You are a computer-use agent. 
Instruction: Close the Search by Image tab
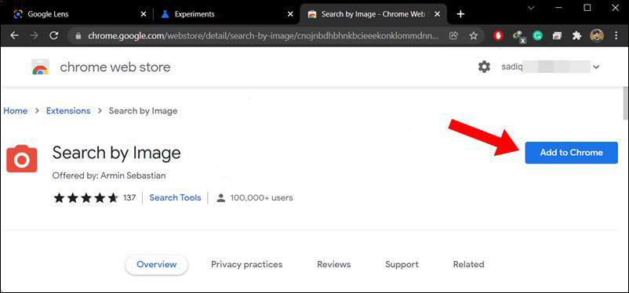tap(438, 14)
